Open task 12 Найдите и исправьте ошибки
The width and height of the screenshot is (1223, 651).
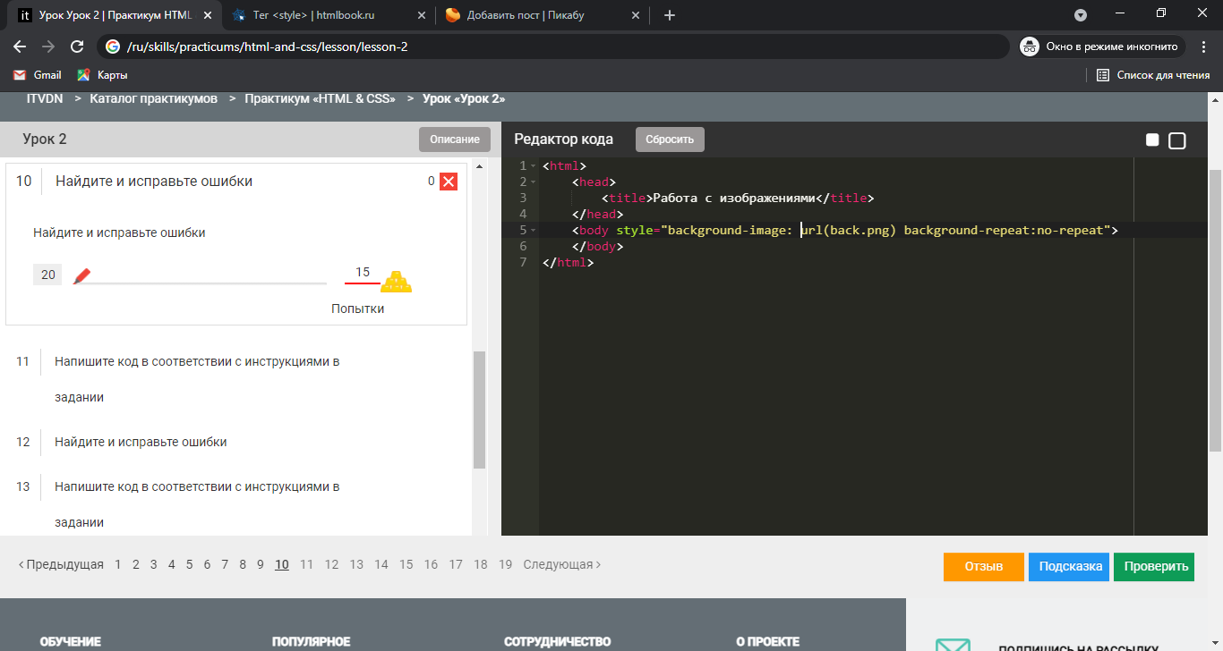tap(141, 442)
